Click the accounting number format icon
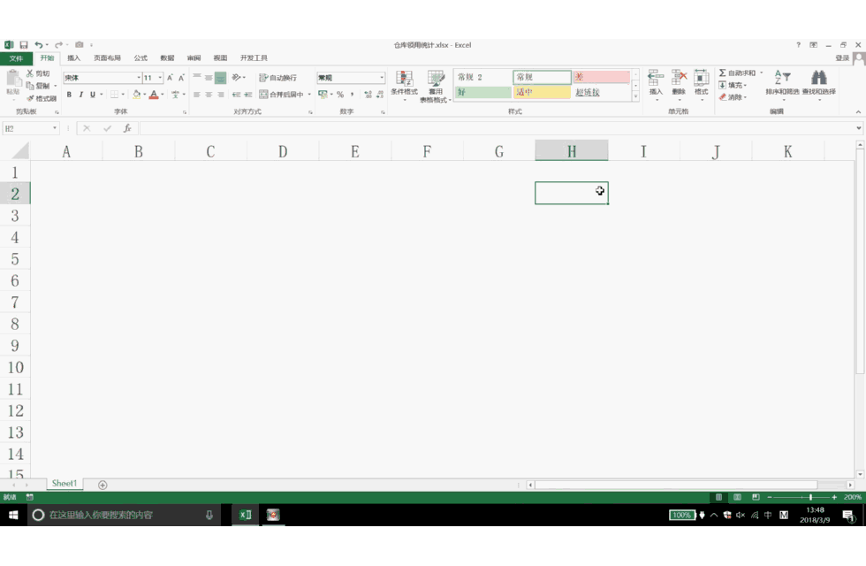Screen dimensions: 866x566 323,95
